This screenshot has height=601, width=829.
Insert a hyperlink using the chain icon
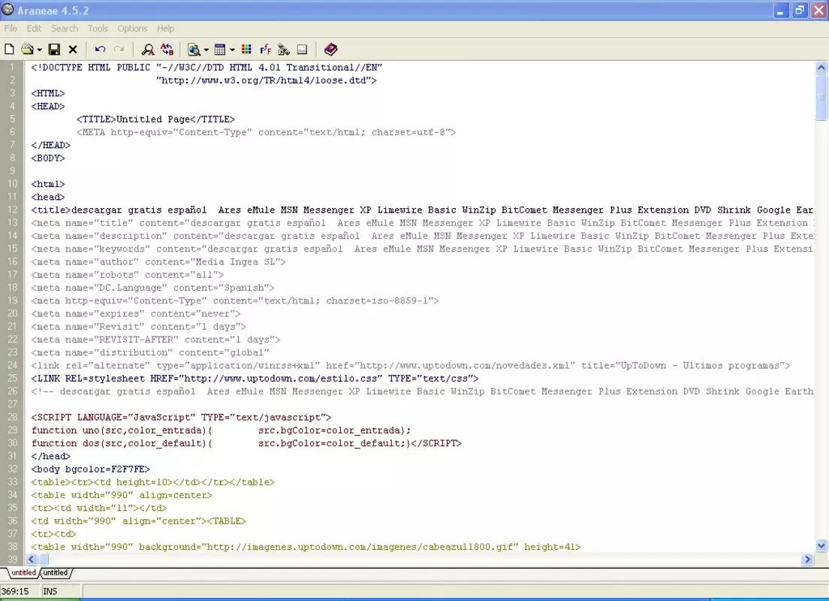click(x=284, y=49)
